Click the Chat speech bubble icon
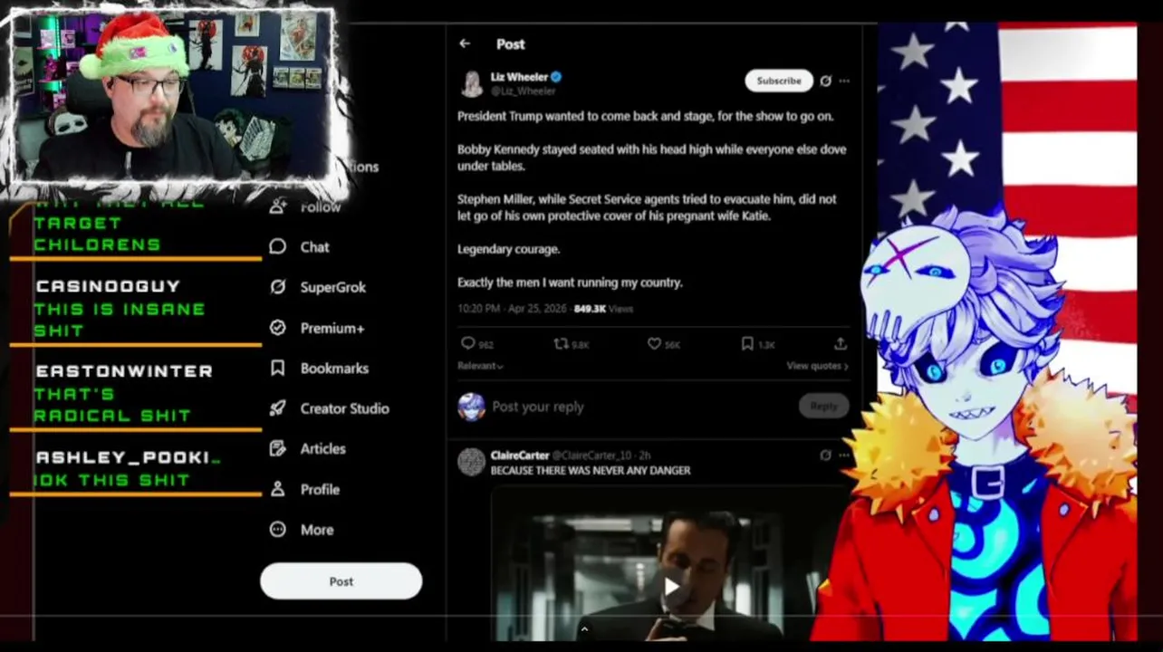 (x=278, y=246)
